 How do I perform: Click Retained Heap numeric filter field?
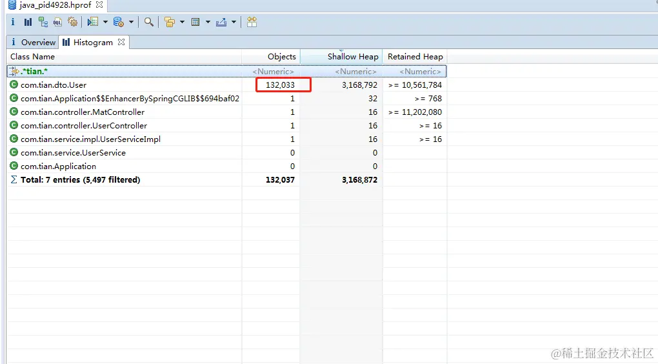coord(420,72)
